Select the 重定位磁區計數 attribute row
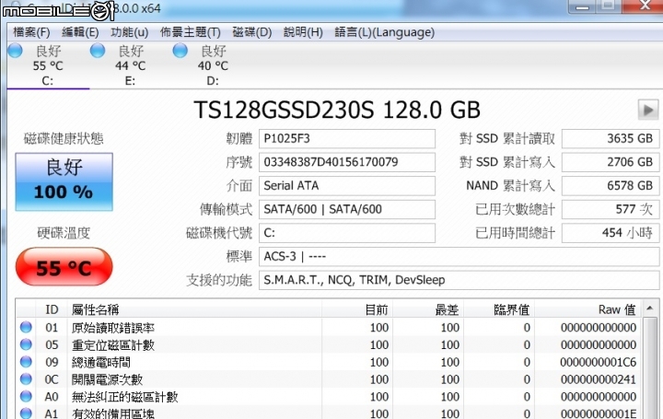 tap(329, 345)
